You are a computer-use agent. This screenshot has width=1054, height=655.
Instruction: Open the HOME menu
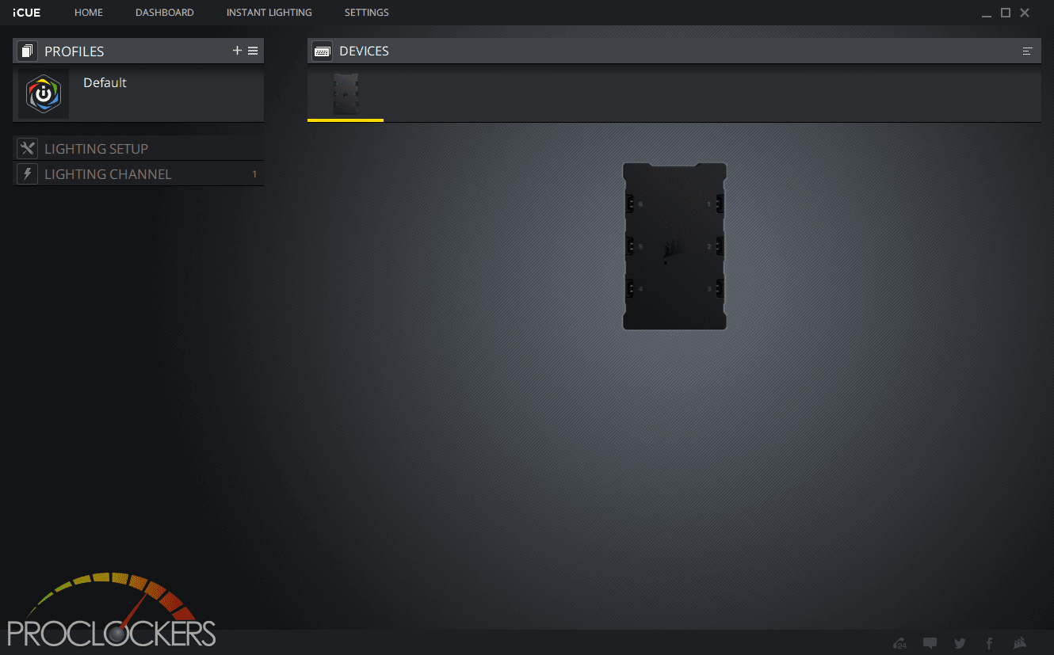click(89, 13)
